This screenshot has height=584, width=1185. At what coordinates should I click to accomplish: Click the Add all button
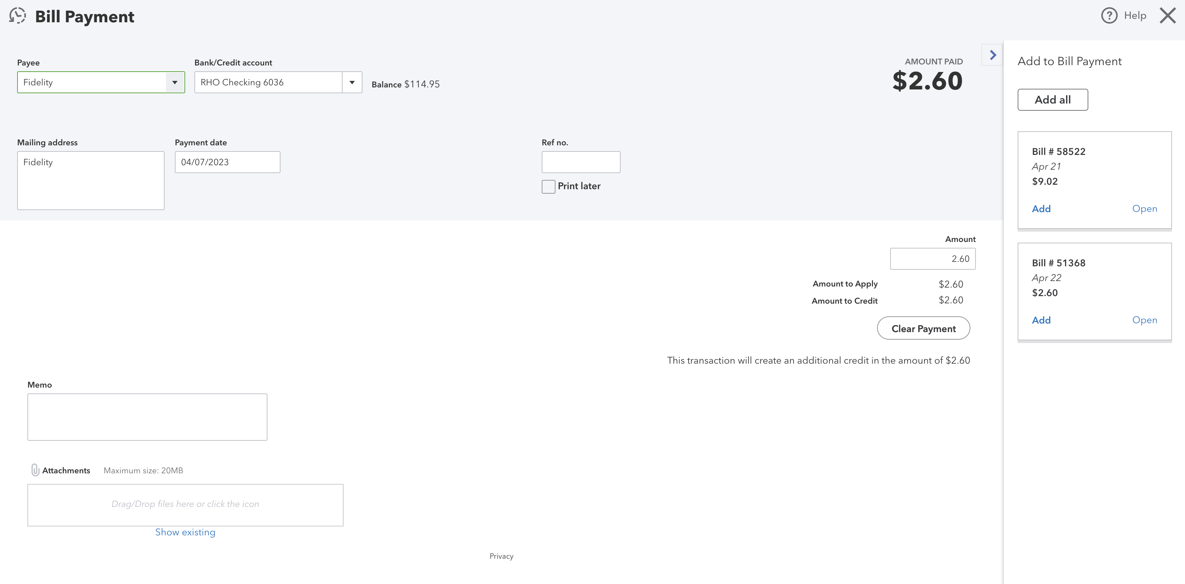click(1053, 100)
